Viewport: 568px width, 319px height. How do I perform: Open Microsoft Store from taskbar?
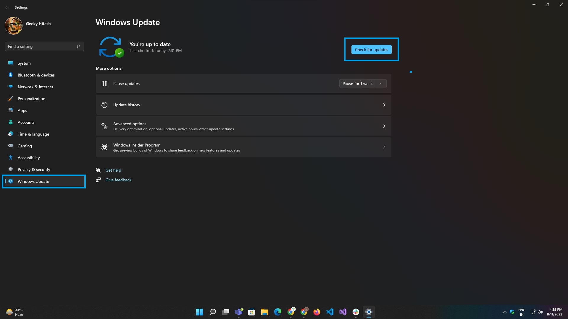coord(252,312)
